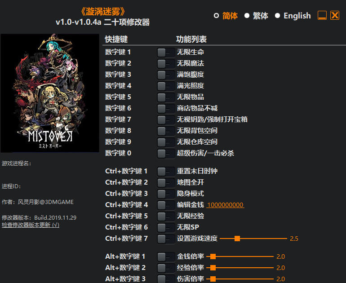Click Alt+数字键 1 hotkey label

125,256
